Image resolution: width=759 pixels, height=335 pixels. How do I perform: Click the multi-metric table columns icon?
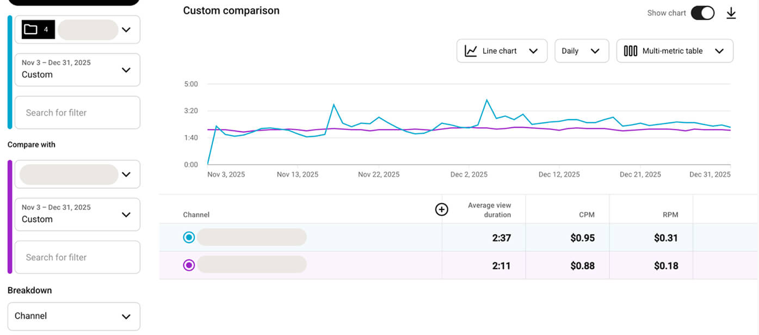[x=631, y=51]
